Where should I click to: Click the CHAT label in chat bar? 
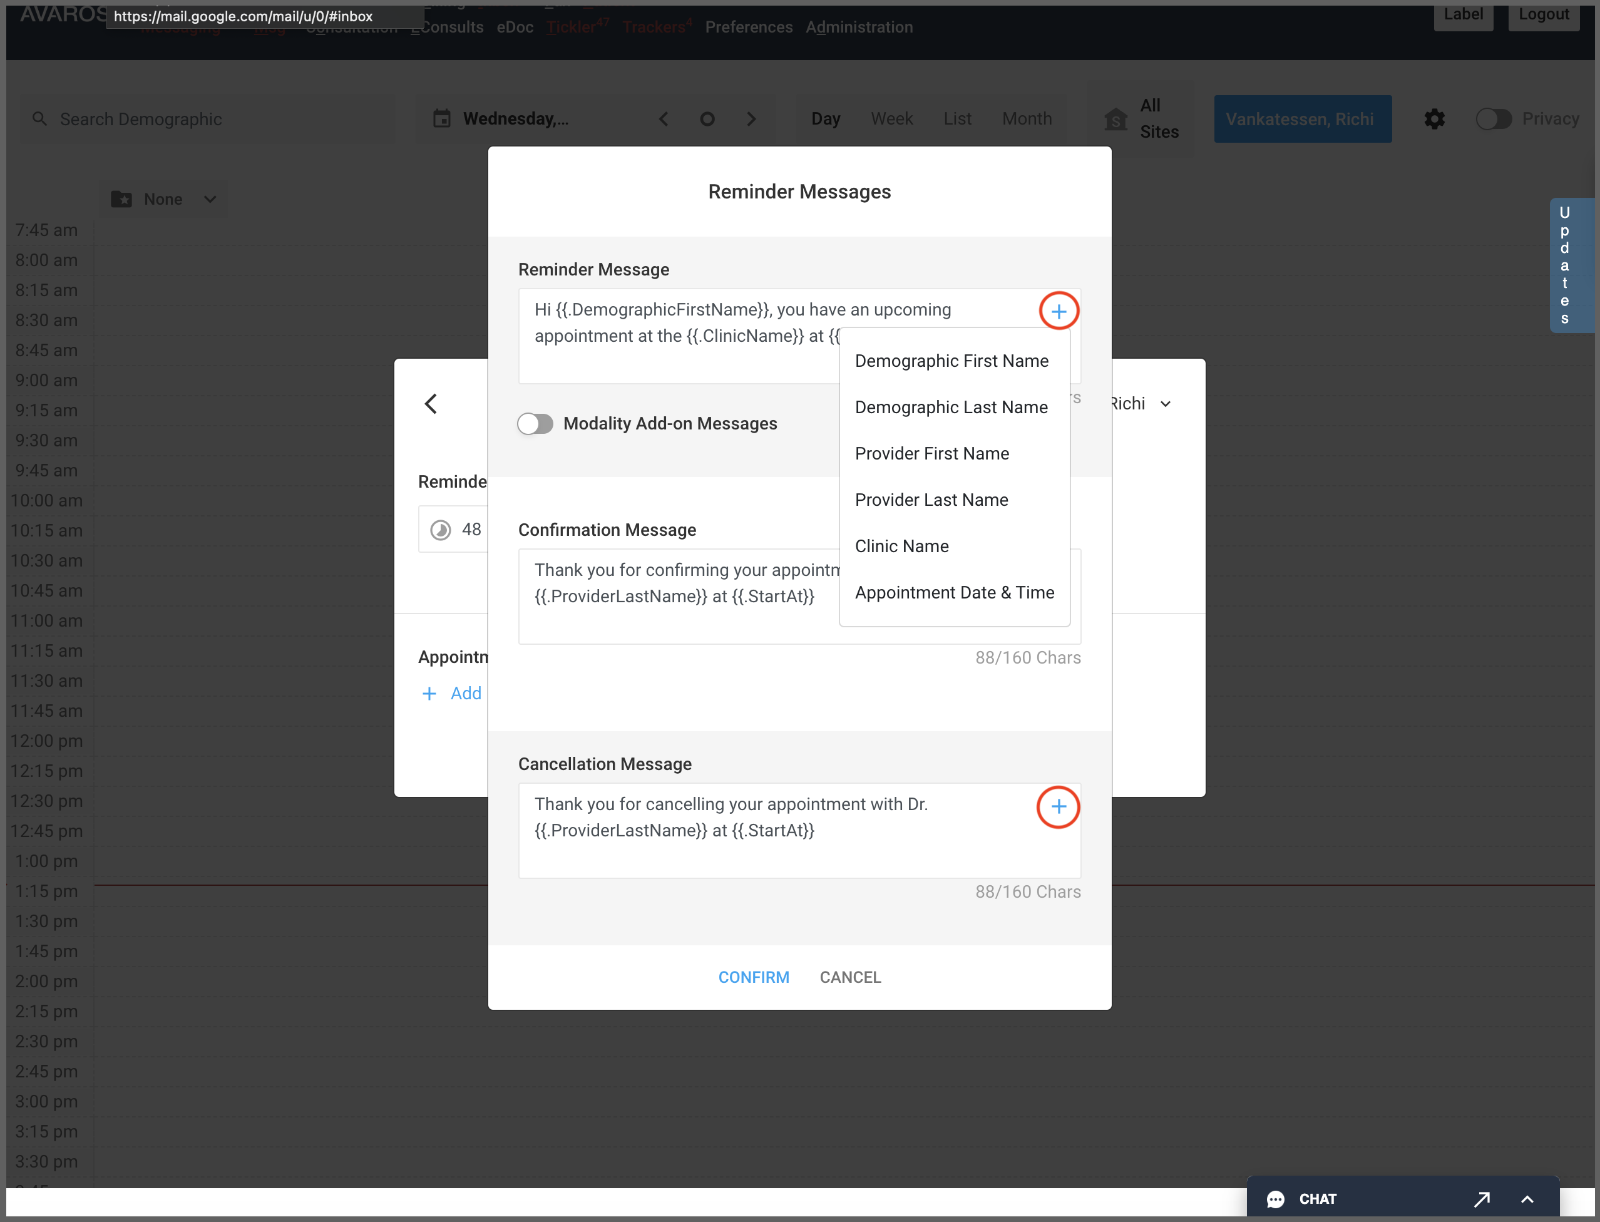(1318, 1199)
